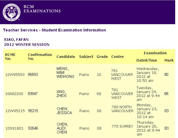Click the Subject column header
Screen dimensions: 178x138
tap(86, 56)
